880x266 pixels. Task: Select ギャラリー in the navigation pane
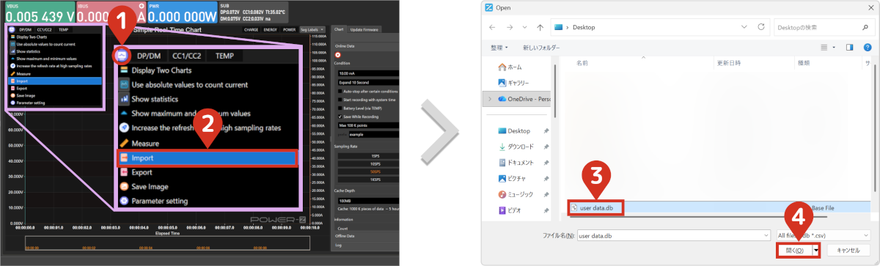[x=513, y=83]
